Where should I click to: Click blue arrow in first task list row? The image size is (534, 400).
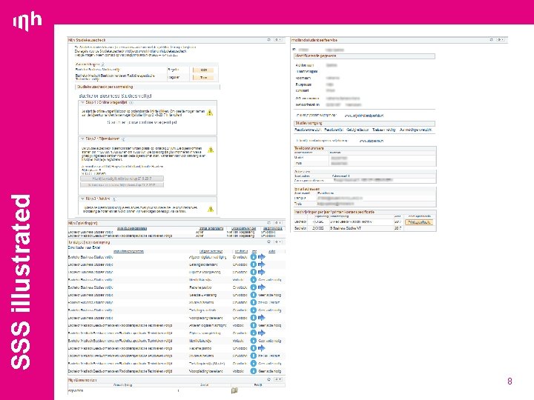coord(262,257)
